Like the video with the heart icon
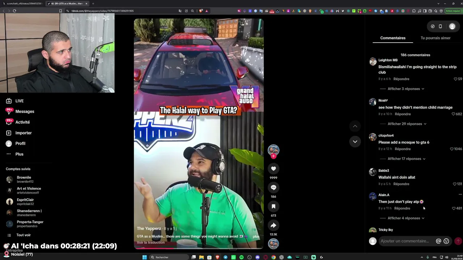Viewport: 463px width, 260px height. point(273,169)
